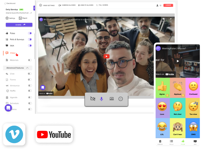Play the mobile preview video
The width and height of the screenshot is (202, 150).
pos(178,61)
